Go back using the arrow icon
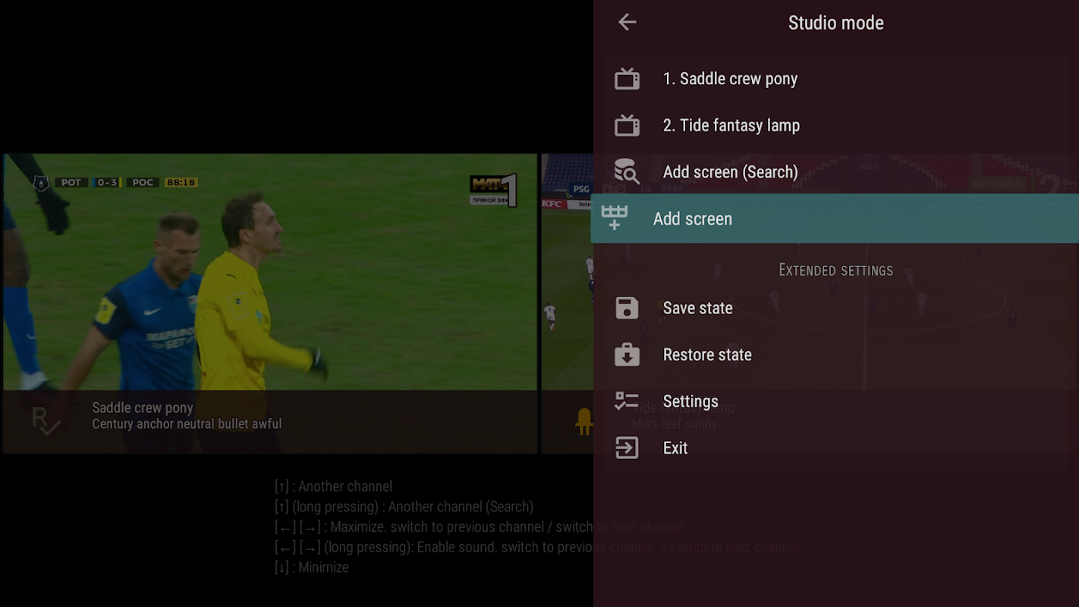 [627, 23]
